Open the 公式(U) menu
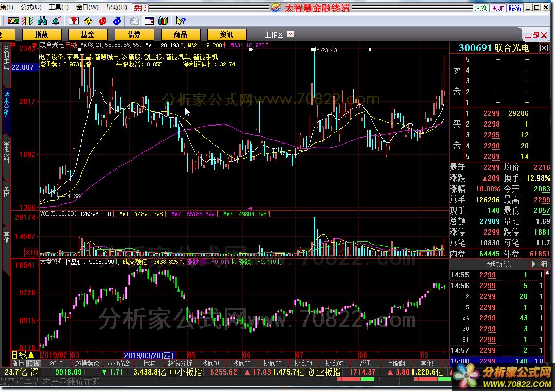This screenshot has width=556, height=392. (x=31, y=7)
